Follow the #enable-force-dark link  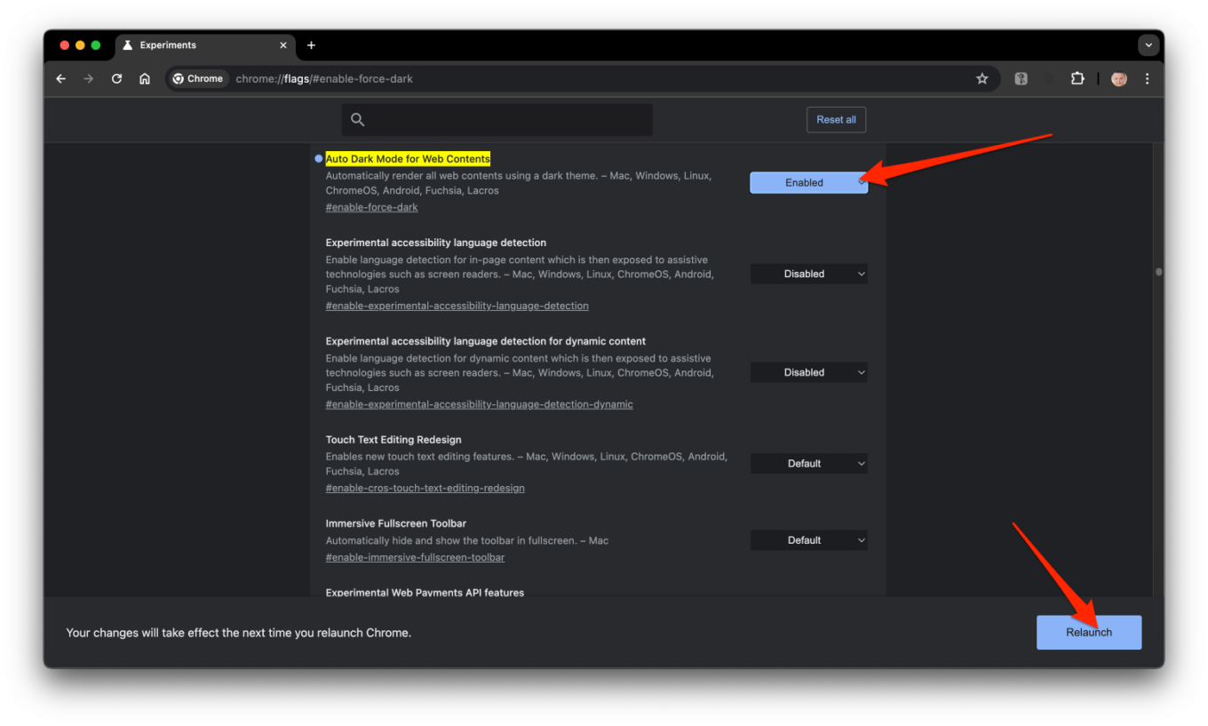click(371, 207)
